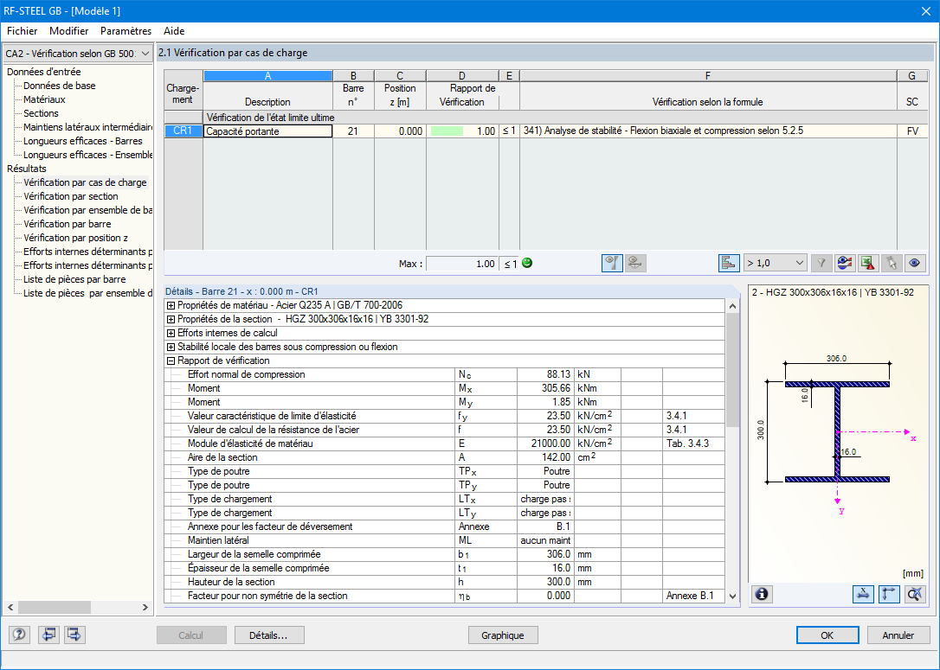
Task: Click the eye view mode icon
Action: (915, 263)
